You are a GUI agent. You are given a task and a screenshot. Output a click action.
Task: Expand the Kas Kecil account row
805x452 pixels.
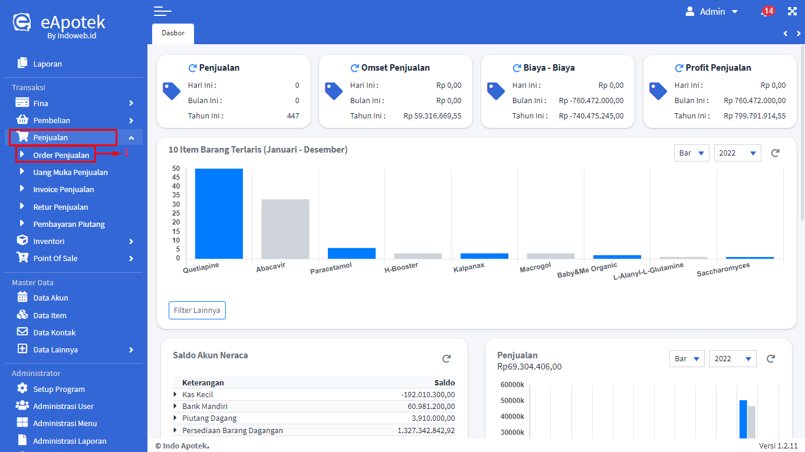(175, 394)
